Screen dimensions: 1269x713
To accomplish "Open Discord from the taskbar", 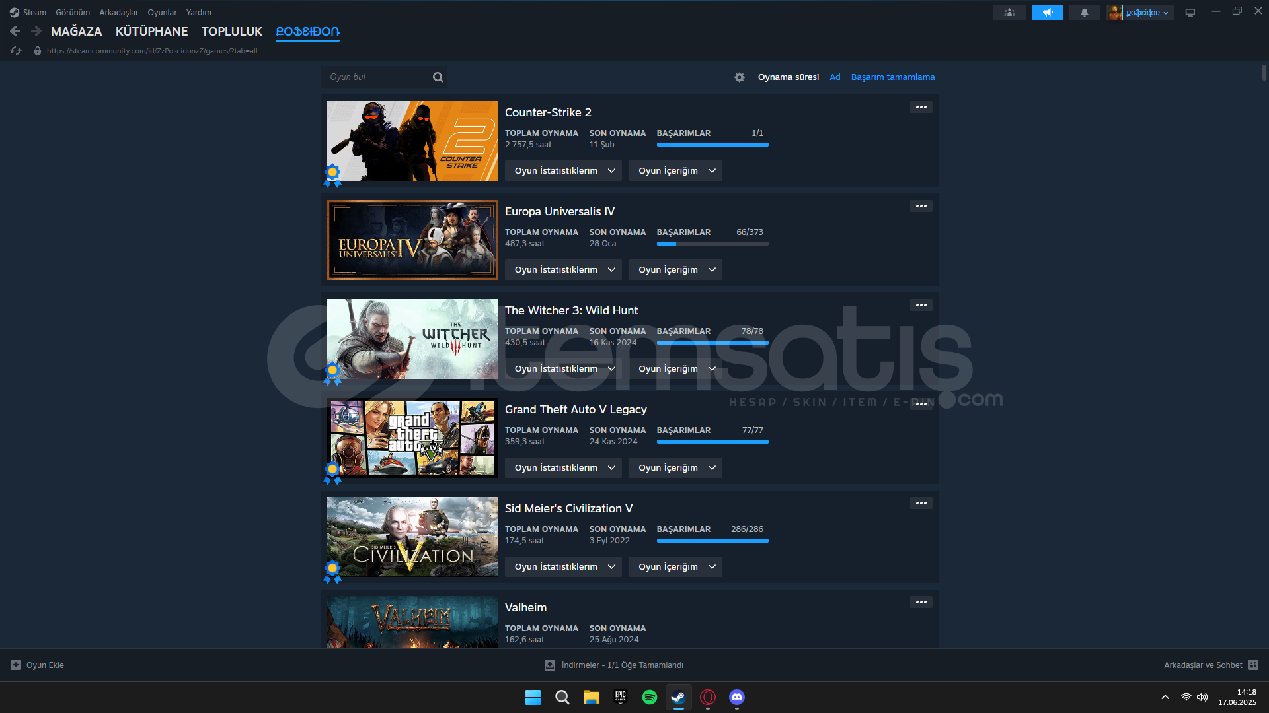I will tap(736, 697).
